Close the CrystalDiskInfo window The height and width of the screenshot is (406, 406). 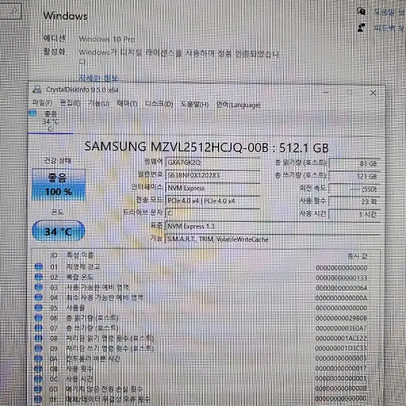click(x=373, y=93)
